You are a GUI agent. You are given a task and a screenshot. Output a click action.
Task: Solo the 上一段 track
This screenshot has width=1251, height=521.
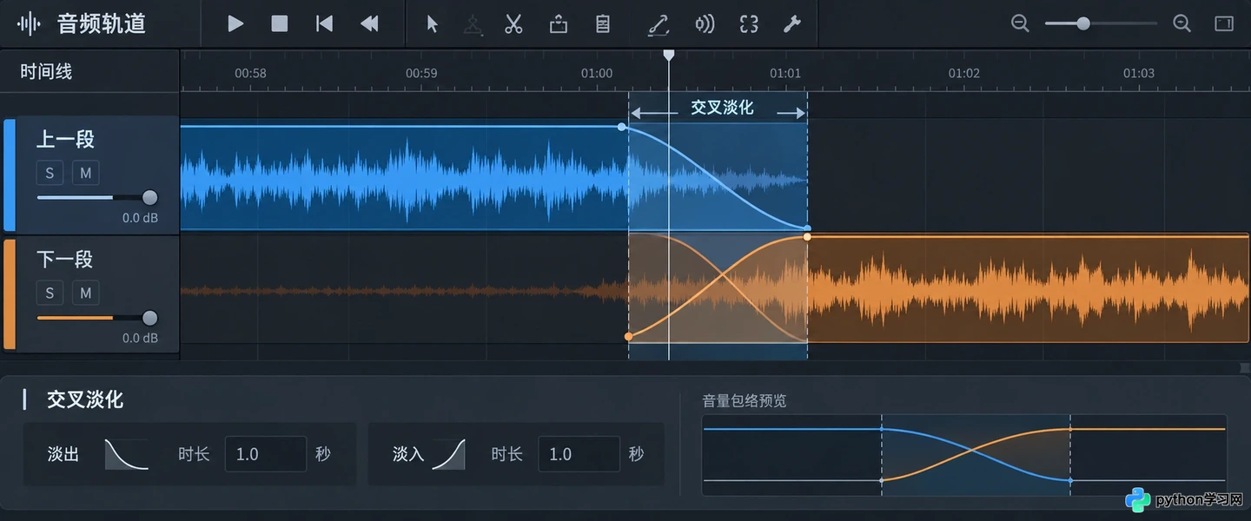click(50, 173)
